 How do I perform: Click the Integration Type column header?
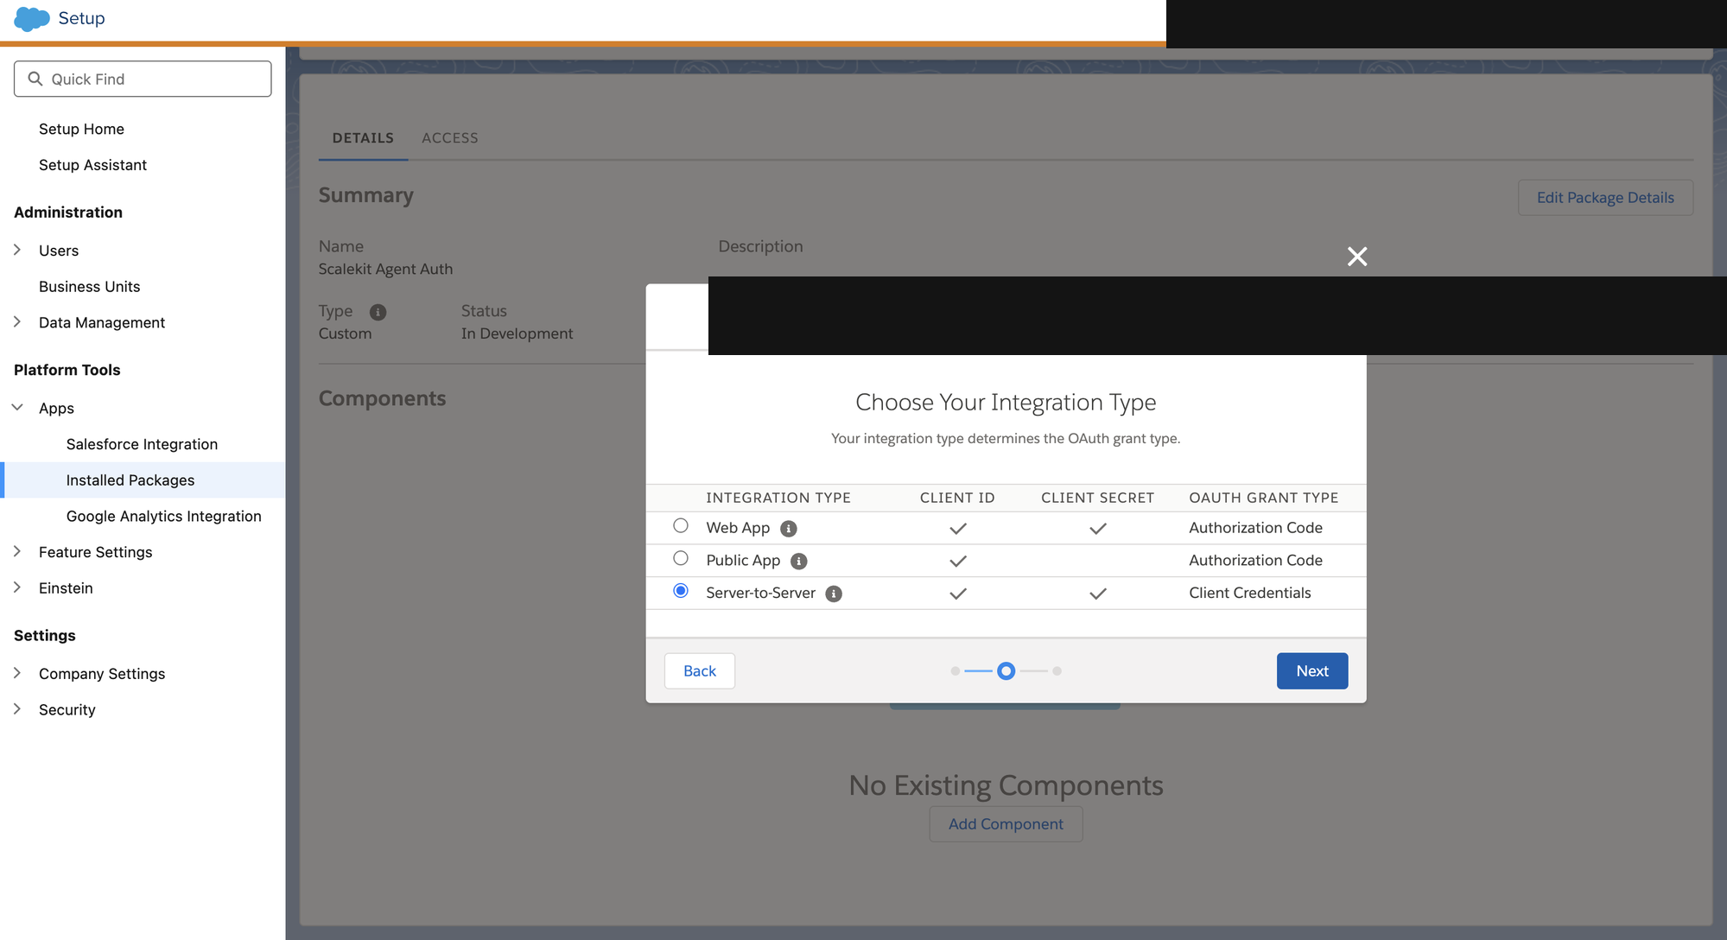tap(778, 498)
